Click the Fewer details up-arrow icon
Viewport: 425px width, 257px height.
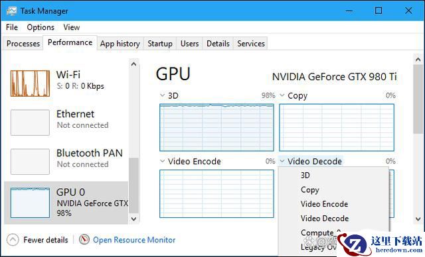pos(13,240)
